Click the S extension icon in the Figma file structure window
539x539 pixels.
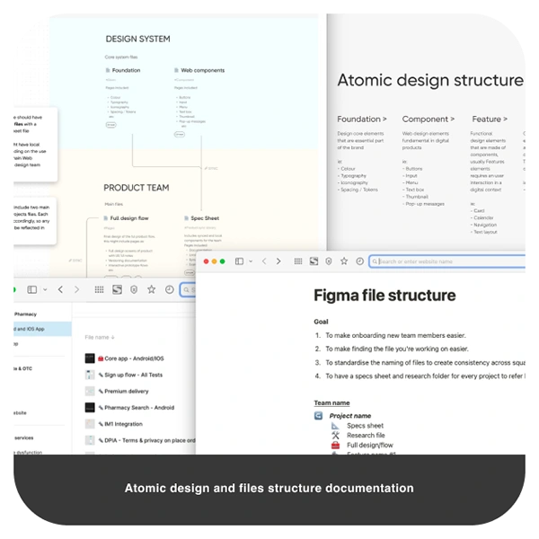(314, 261)
